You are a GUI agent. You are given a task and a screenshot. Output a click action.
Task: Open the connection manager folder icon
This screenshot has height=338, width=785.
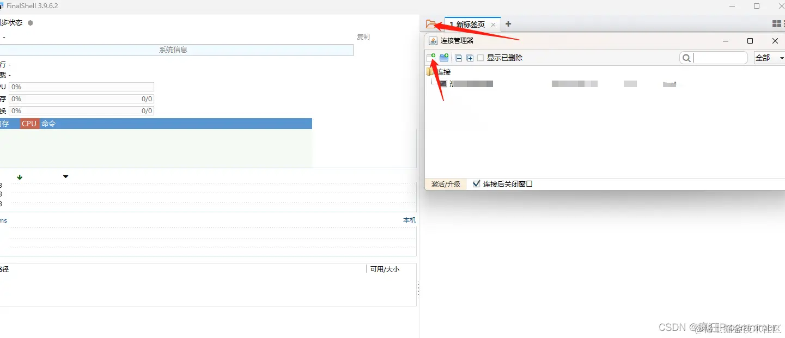tap(432, 23)
